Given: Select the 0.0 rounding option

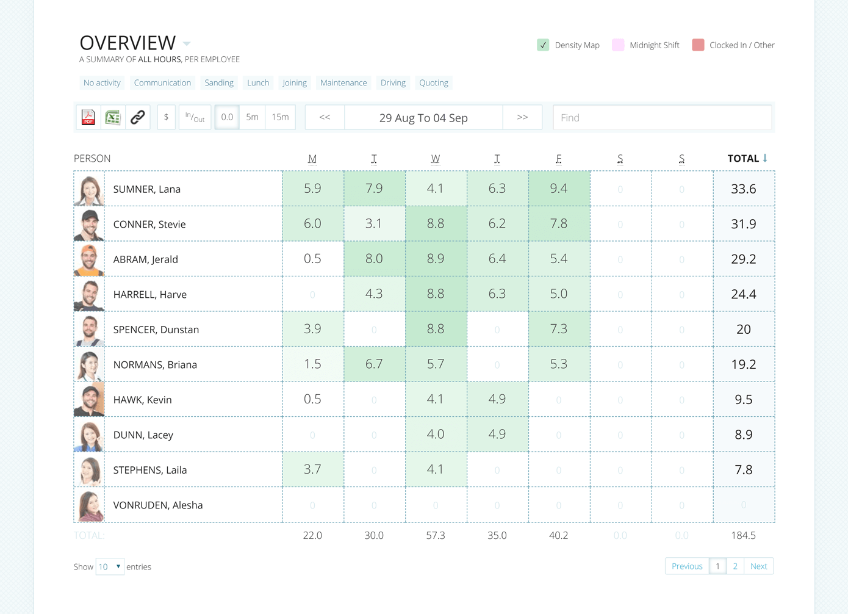Looking at the screenshot, I should [227, 117].
